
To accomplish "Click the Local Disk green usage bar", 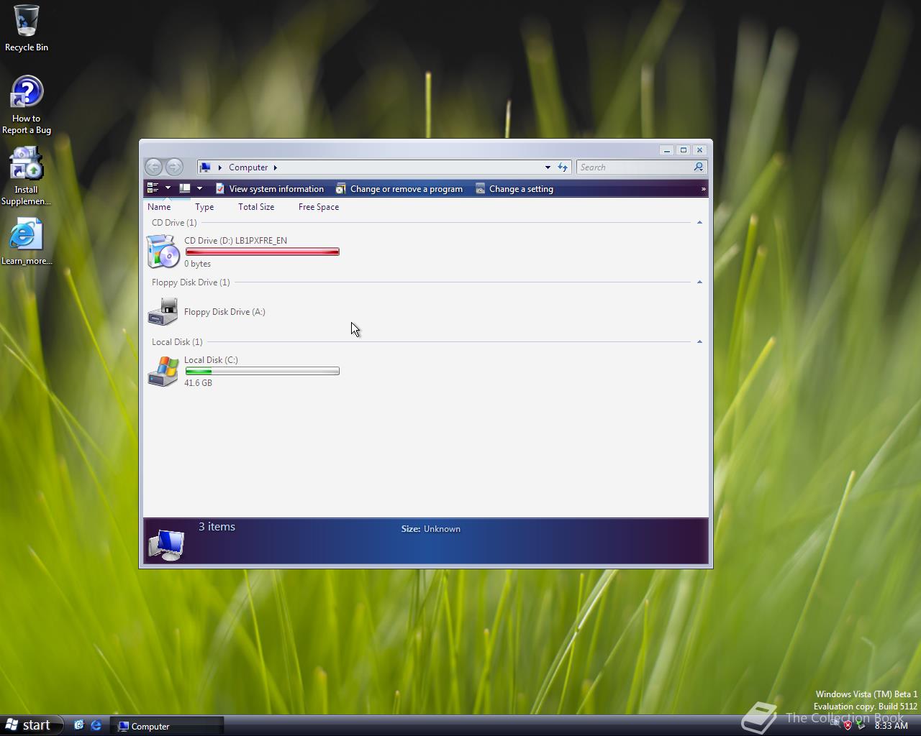I will coord(263,371).
